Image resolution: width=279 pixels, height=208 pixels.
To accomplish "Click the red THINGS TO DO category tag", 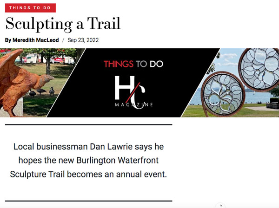I will point(30,7).
